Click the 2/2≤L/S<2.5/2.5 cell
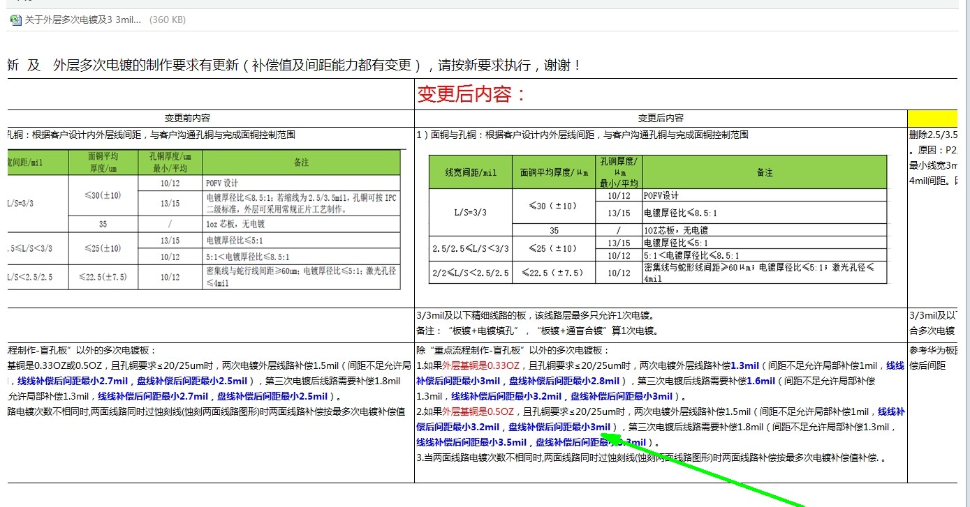 tap(471, 272)
